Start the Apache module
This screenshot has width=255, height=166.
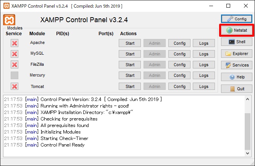[130, 43]
